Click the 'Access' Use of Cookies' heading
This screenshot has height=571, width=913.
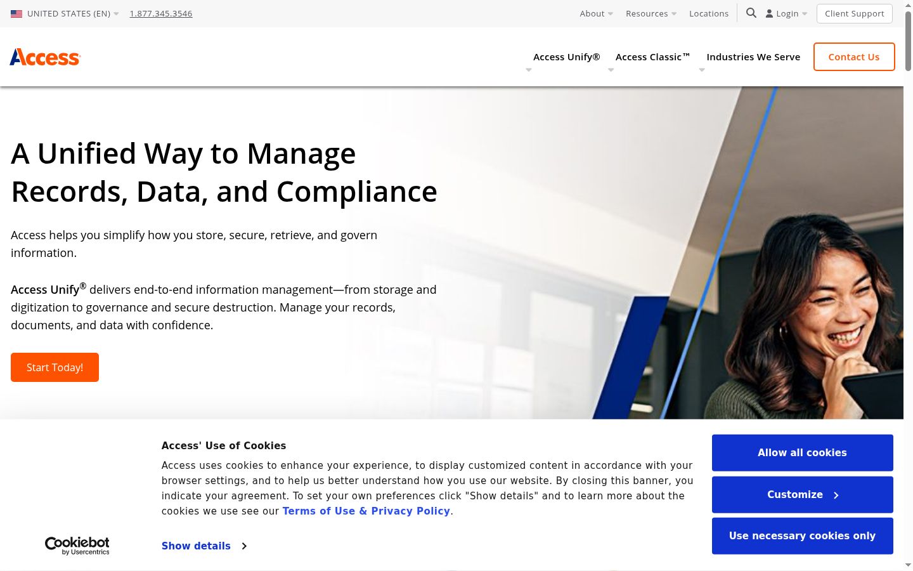(224, 446)
